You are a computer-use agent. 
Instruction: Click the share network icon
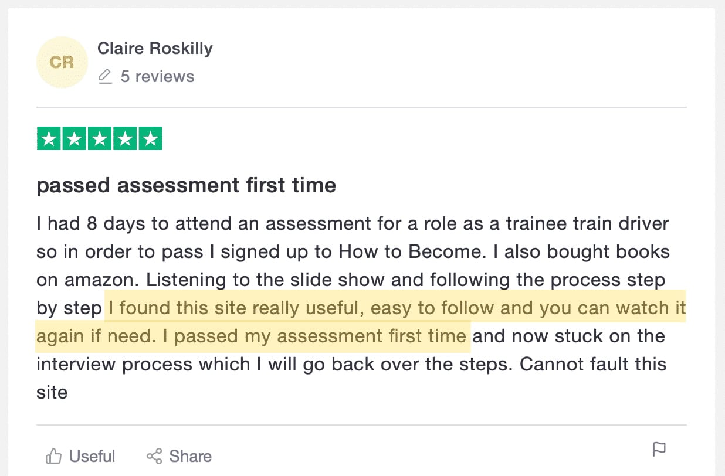[x=154, y=456]
